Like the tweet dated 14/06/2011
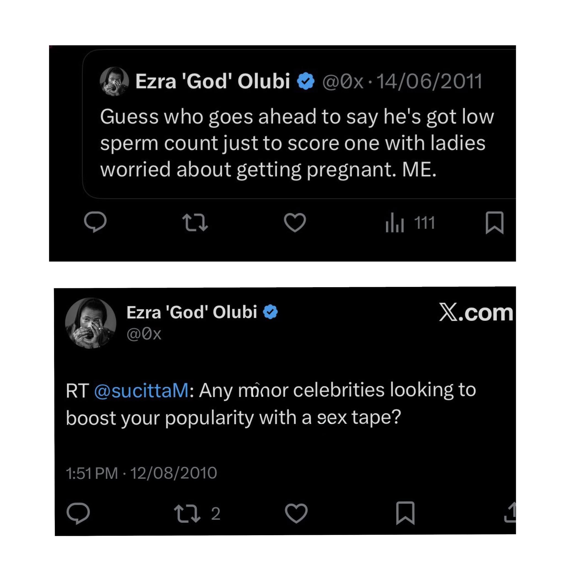This screenshot has width=565, height=565. coord(296,223)
